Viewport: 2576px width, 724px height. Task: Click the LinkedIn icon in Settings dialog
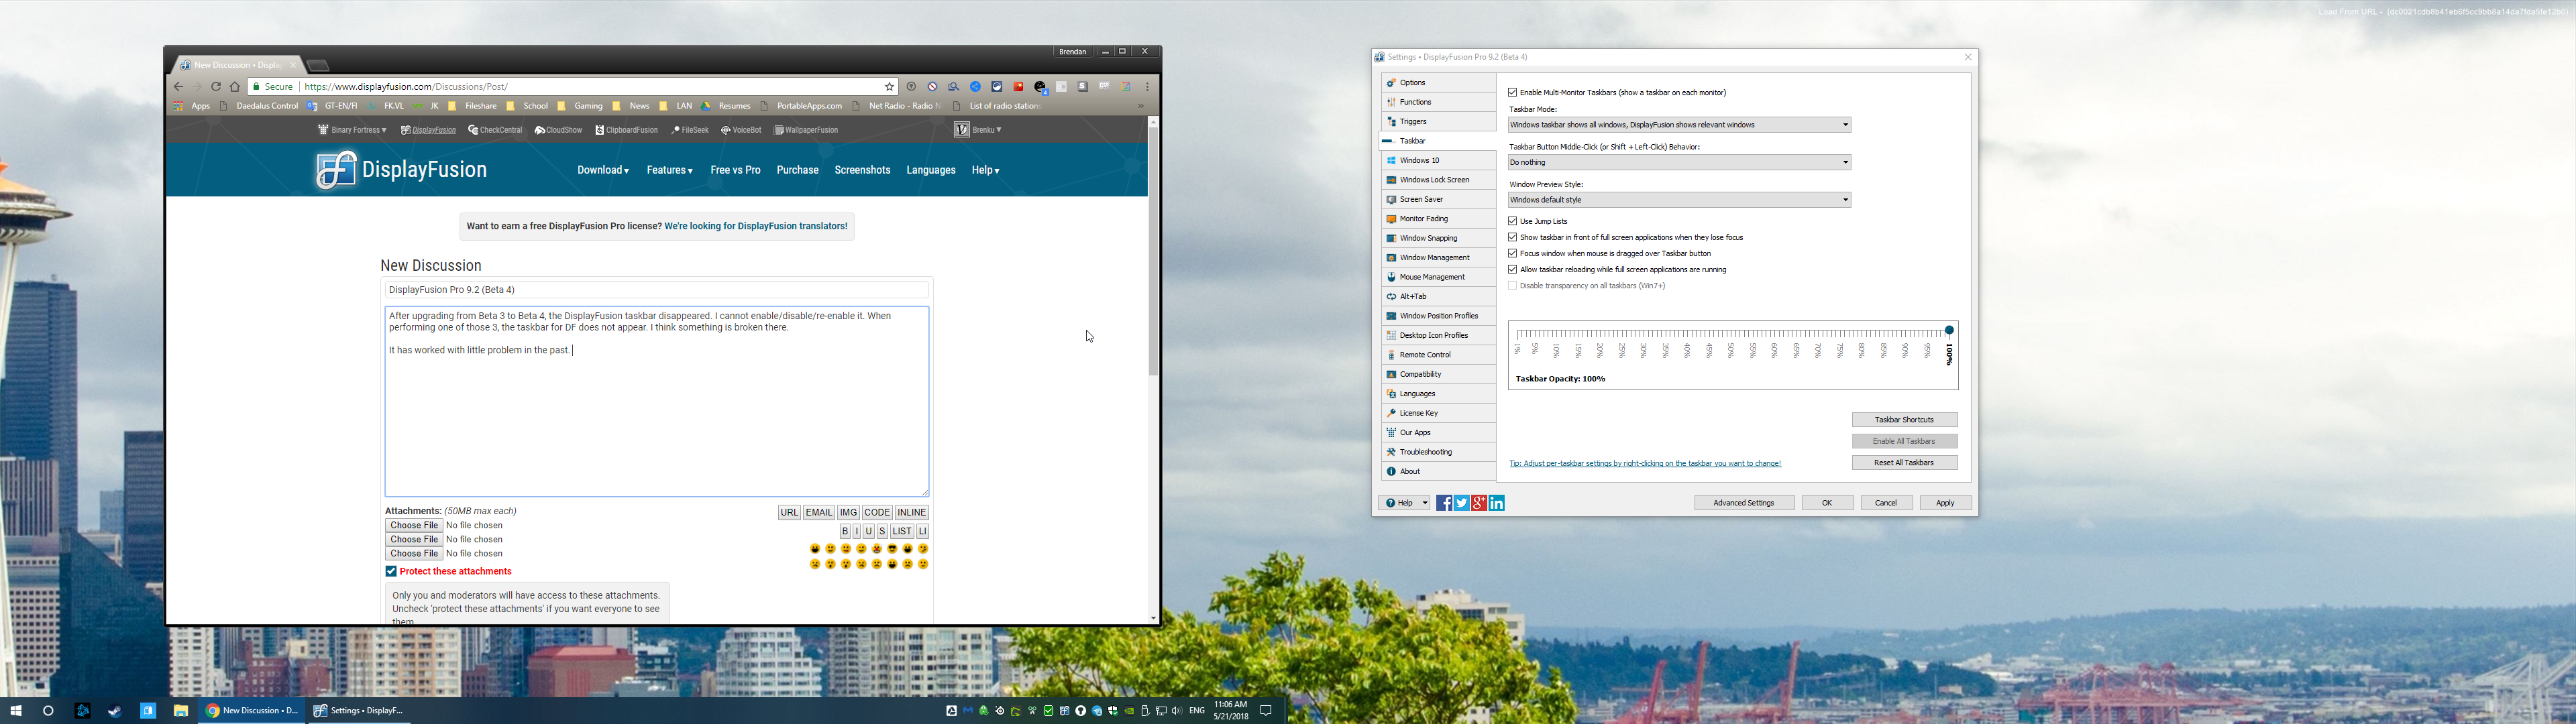1497,503
